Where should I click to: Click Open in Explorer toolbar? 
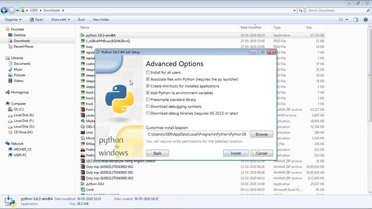coord(37,20)
